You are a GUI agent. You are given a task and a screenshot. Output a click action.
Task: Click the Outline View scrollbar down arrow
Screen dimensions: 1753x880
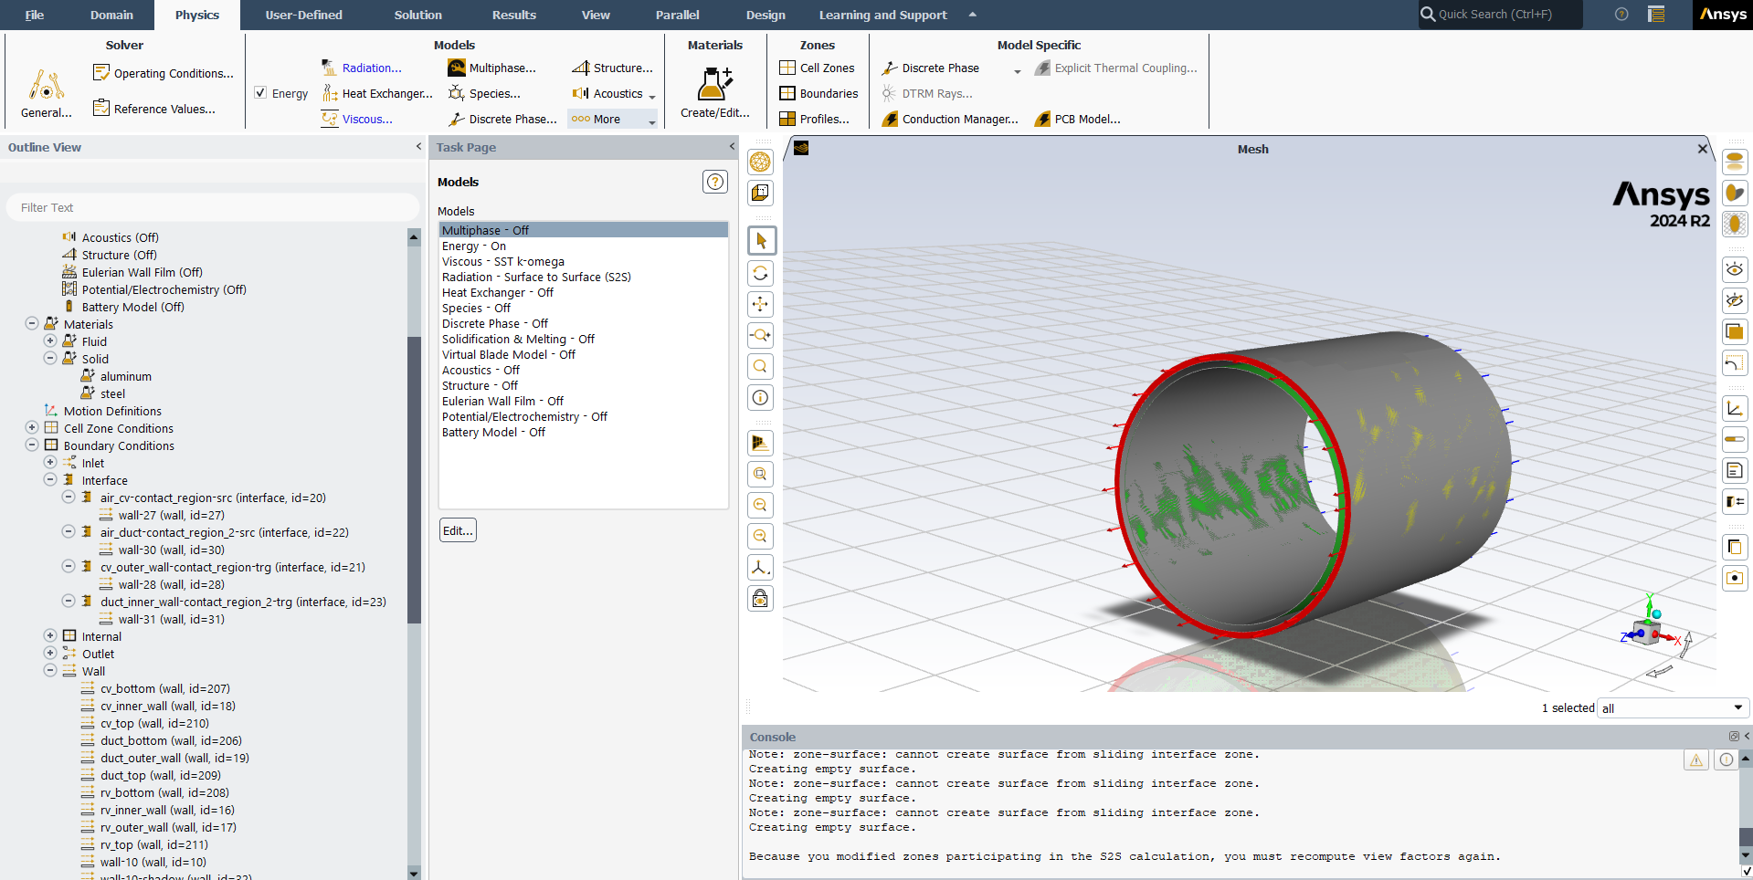click(414, 873)
